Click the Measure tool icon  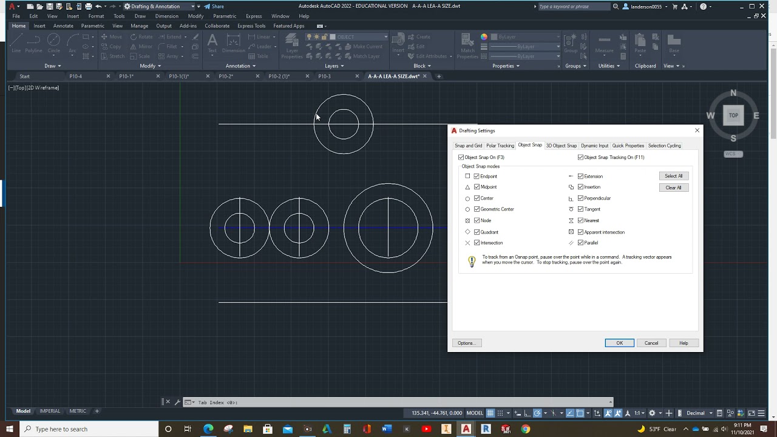click(604, 43)
